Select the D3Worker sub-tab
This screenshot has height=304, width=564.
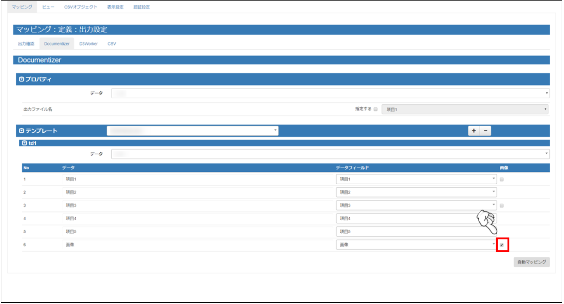89,44
